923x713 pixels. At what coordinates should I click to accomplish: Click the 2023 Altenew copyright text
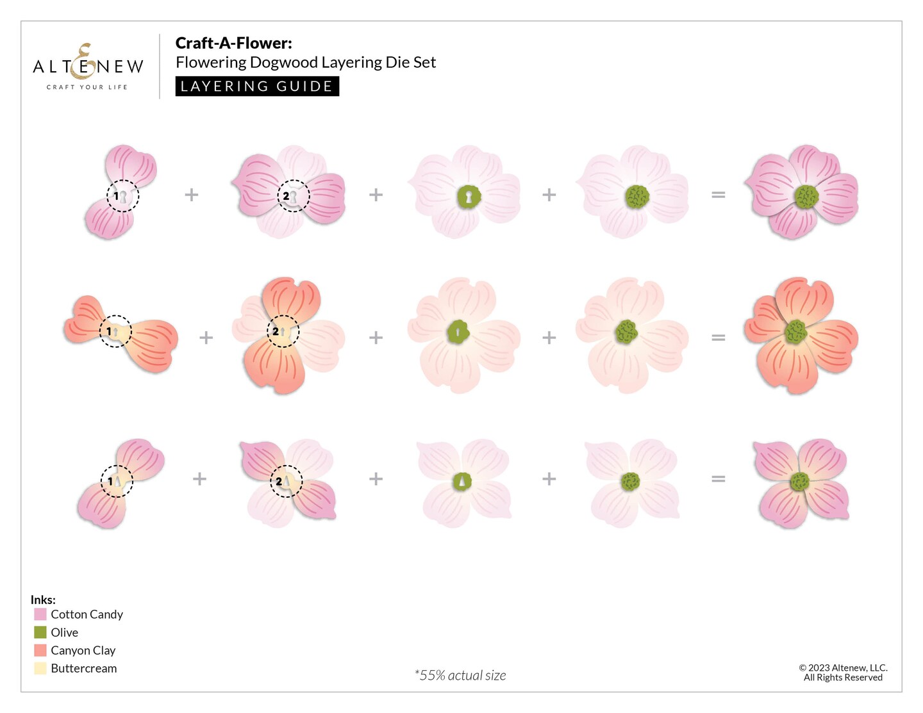843,672
